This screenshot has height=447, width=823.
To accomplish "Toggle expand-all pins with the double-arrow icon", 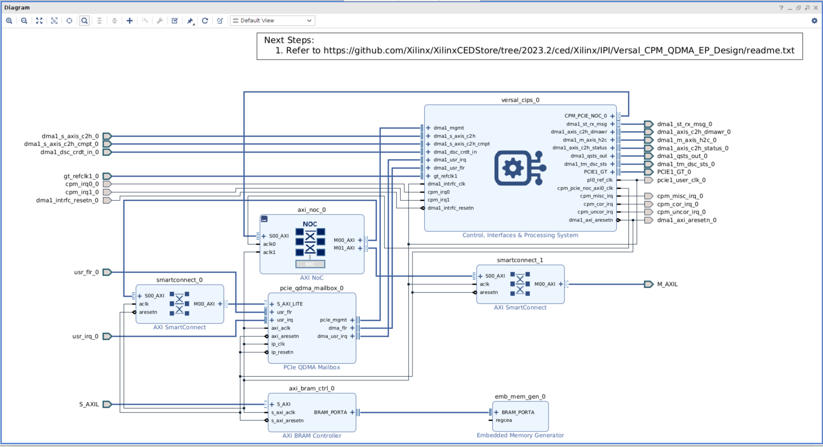I will click(x=114, y=21).
